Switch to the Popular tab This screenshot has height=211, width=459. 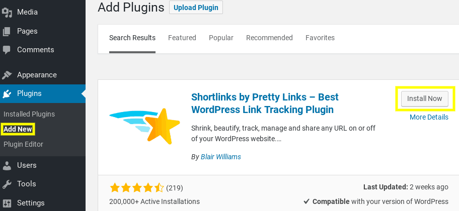click(221, 38)
